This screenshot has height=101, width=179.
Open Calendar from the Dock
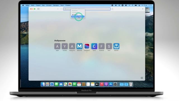pos(79,84)
